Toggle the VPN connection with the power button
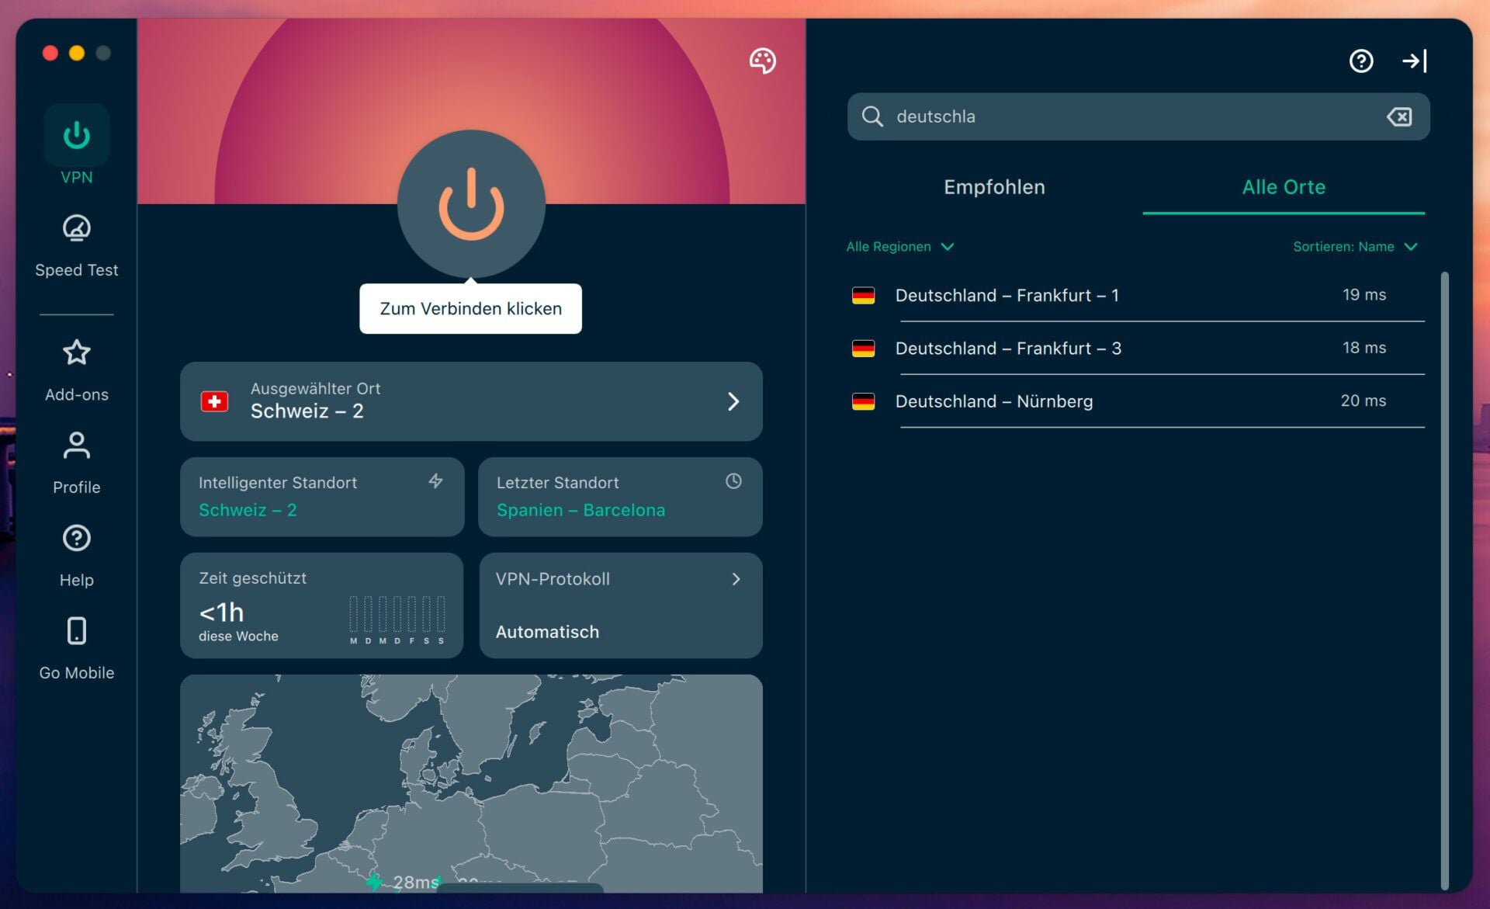 click(470, 203)
